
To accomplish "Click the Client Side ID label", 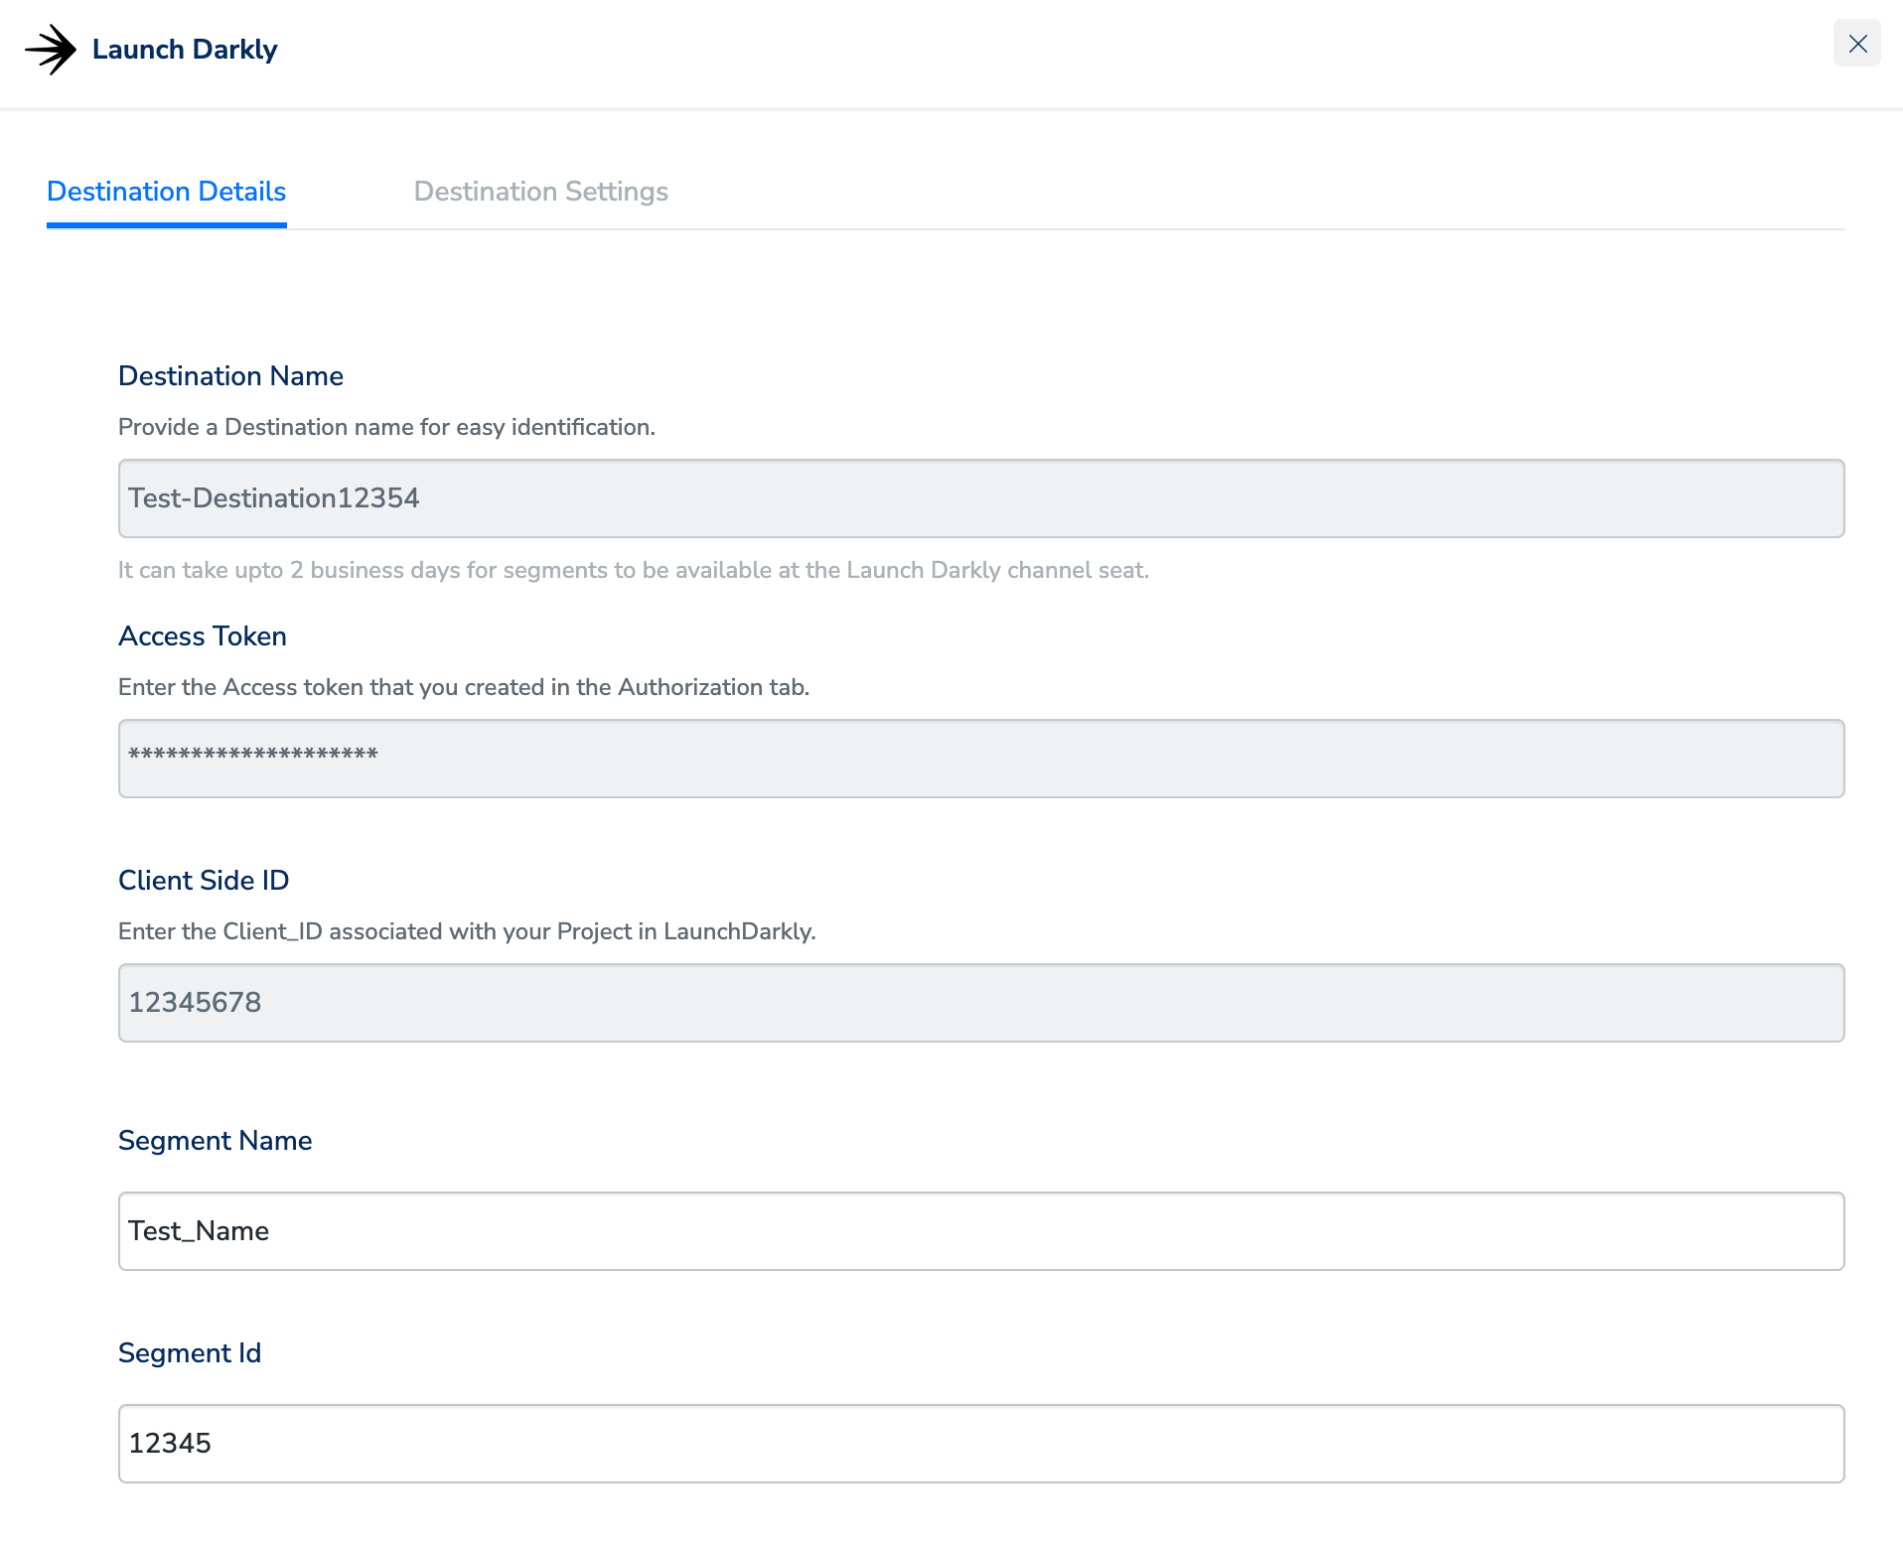I will [x=204, y=881].
